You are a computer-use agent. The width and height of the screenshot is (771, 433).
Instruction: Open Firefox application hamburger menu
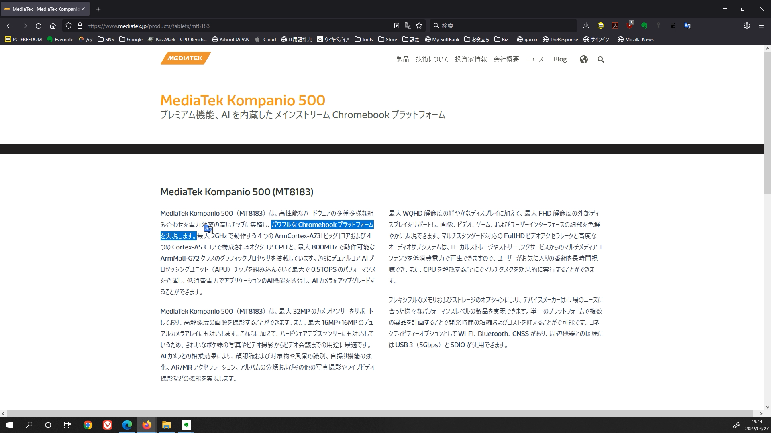tap(761, 26)
